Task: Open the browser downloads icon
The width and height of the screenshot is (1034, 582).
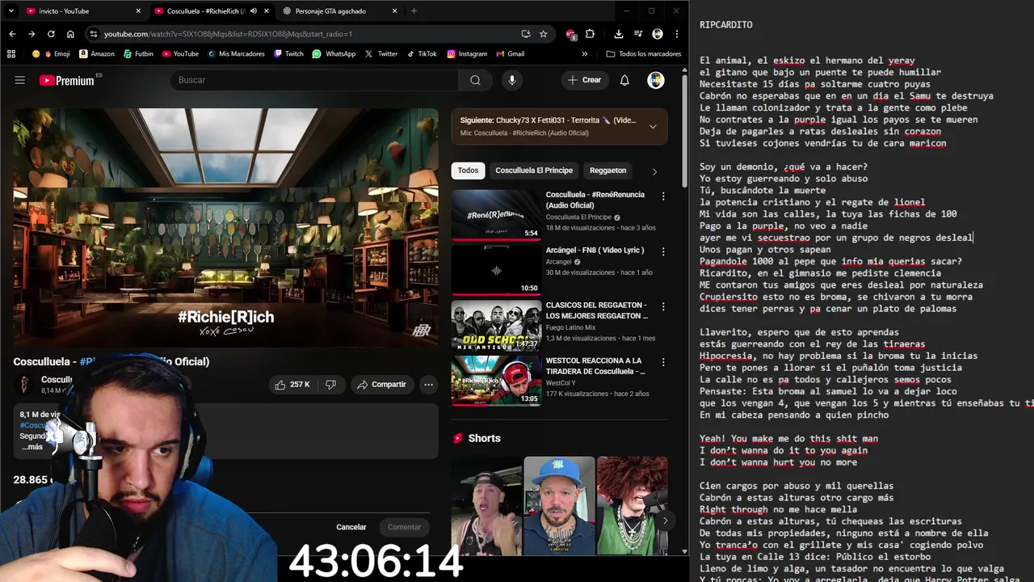Action: 618,34
